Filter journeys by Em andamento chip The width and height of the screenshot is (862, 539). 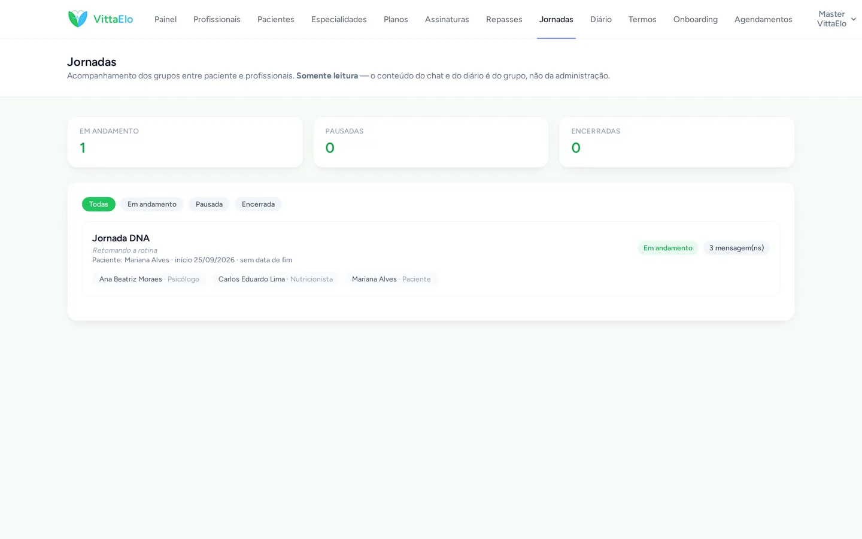152,204
